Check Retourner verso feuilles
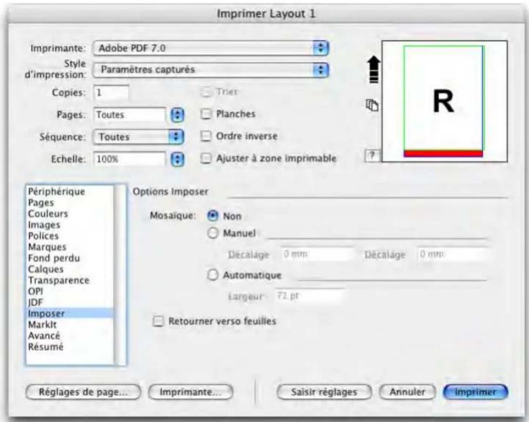The height and width of the screenshot is (422, 529). click(x=158, y=321)
